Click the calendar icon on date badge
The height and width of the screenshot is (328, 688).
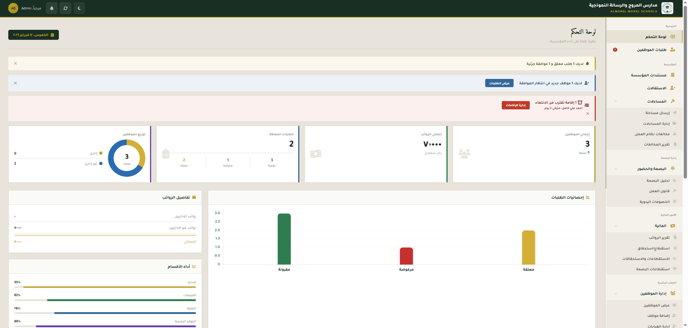tap(52, 35)
